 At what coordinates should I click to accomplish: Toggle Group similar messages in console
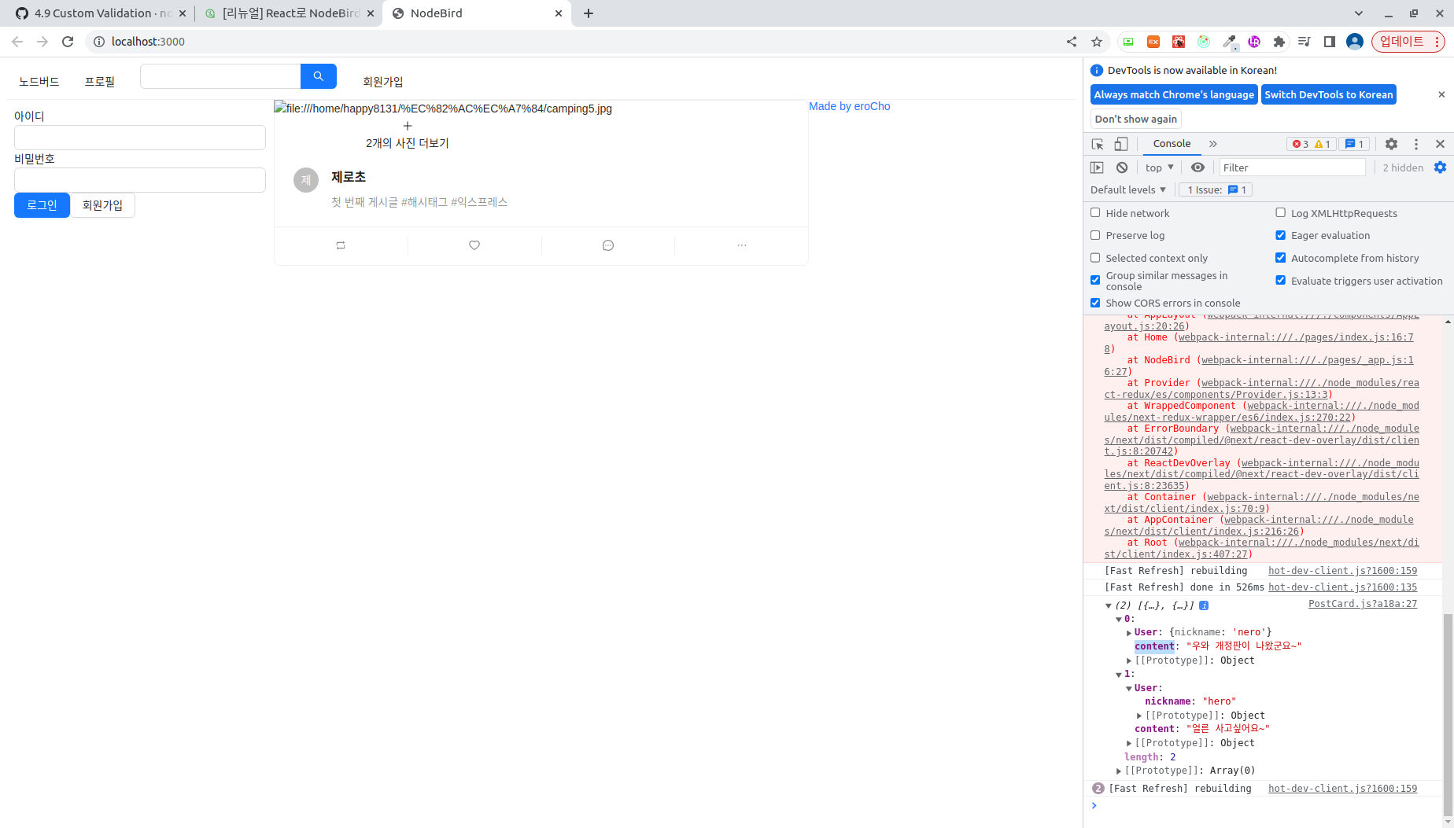(1095, 280)
